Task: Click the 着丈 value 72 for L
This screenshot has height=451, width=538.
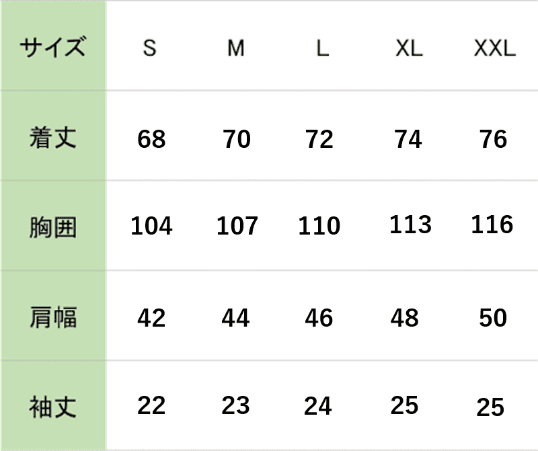Action: [x=319, y=139]
